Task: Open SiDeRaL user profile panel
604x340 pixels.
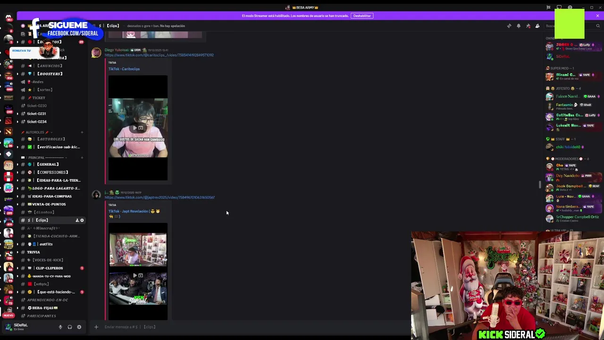Action: click(x=29, y=327)
